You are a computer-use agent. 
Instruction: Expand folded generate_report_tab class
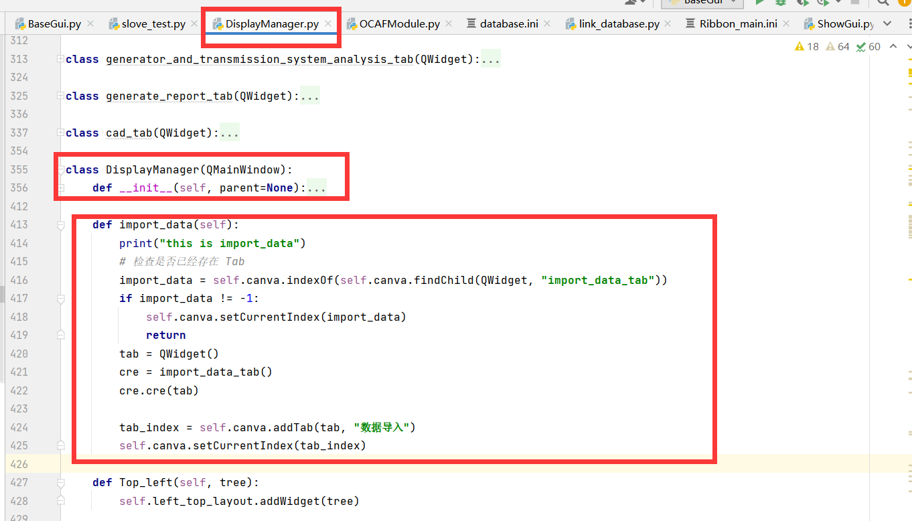61,96
